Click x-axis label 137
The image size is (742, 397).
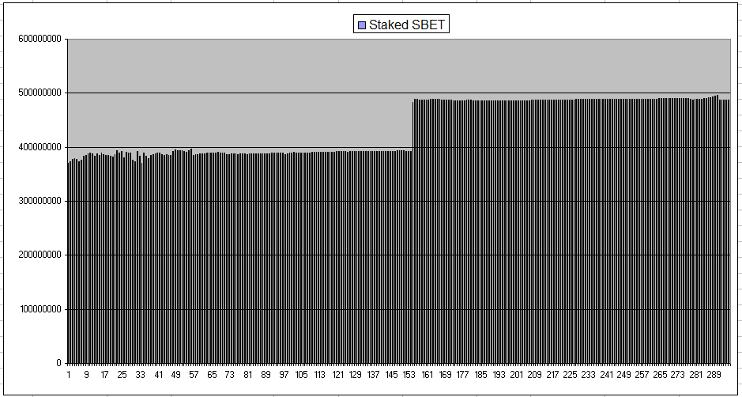pyautogui.click(x=373, y=375)
